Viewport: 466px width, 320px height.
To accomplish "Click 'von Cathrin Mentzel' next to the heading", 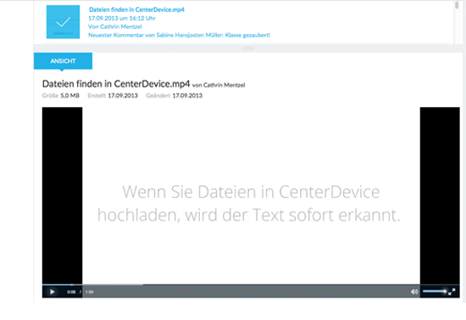I will click(219, 85).
